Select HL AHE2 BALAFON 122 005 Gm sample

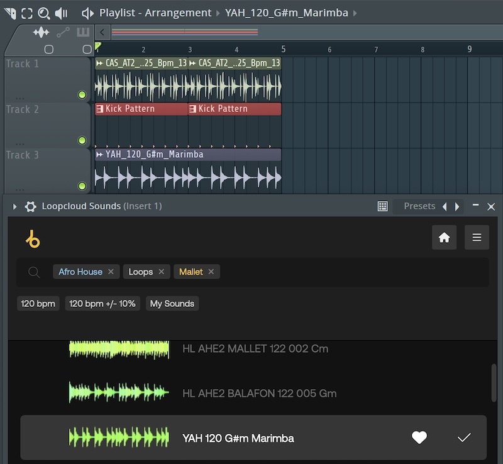(259, 394)
